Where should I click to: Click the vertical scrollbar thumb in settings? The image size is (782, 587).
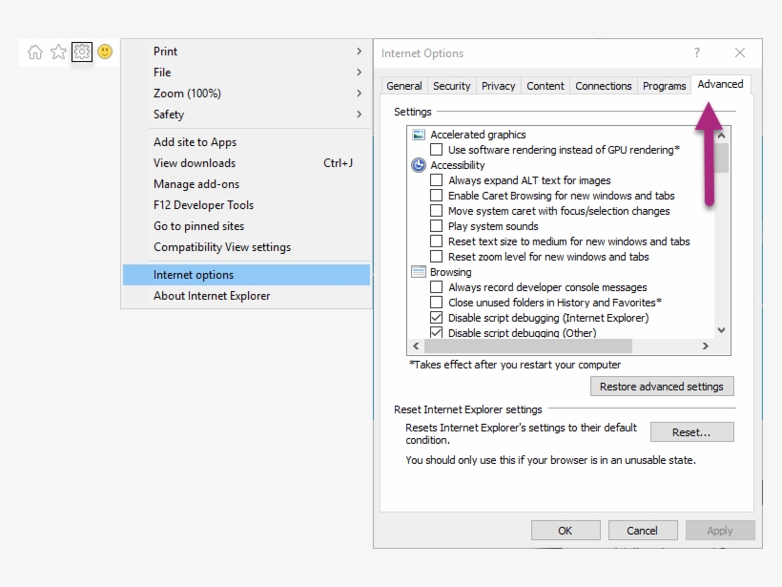(x=721, y=157)
